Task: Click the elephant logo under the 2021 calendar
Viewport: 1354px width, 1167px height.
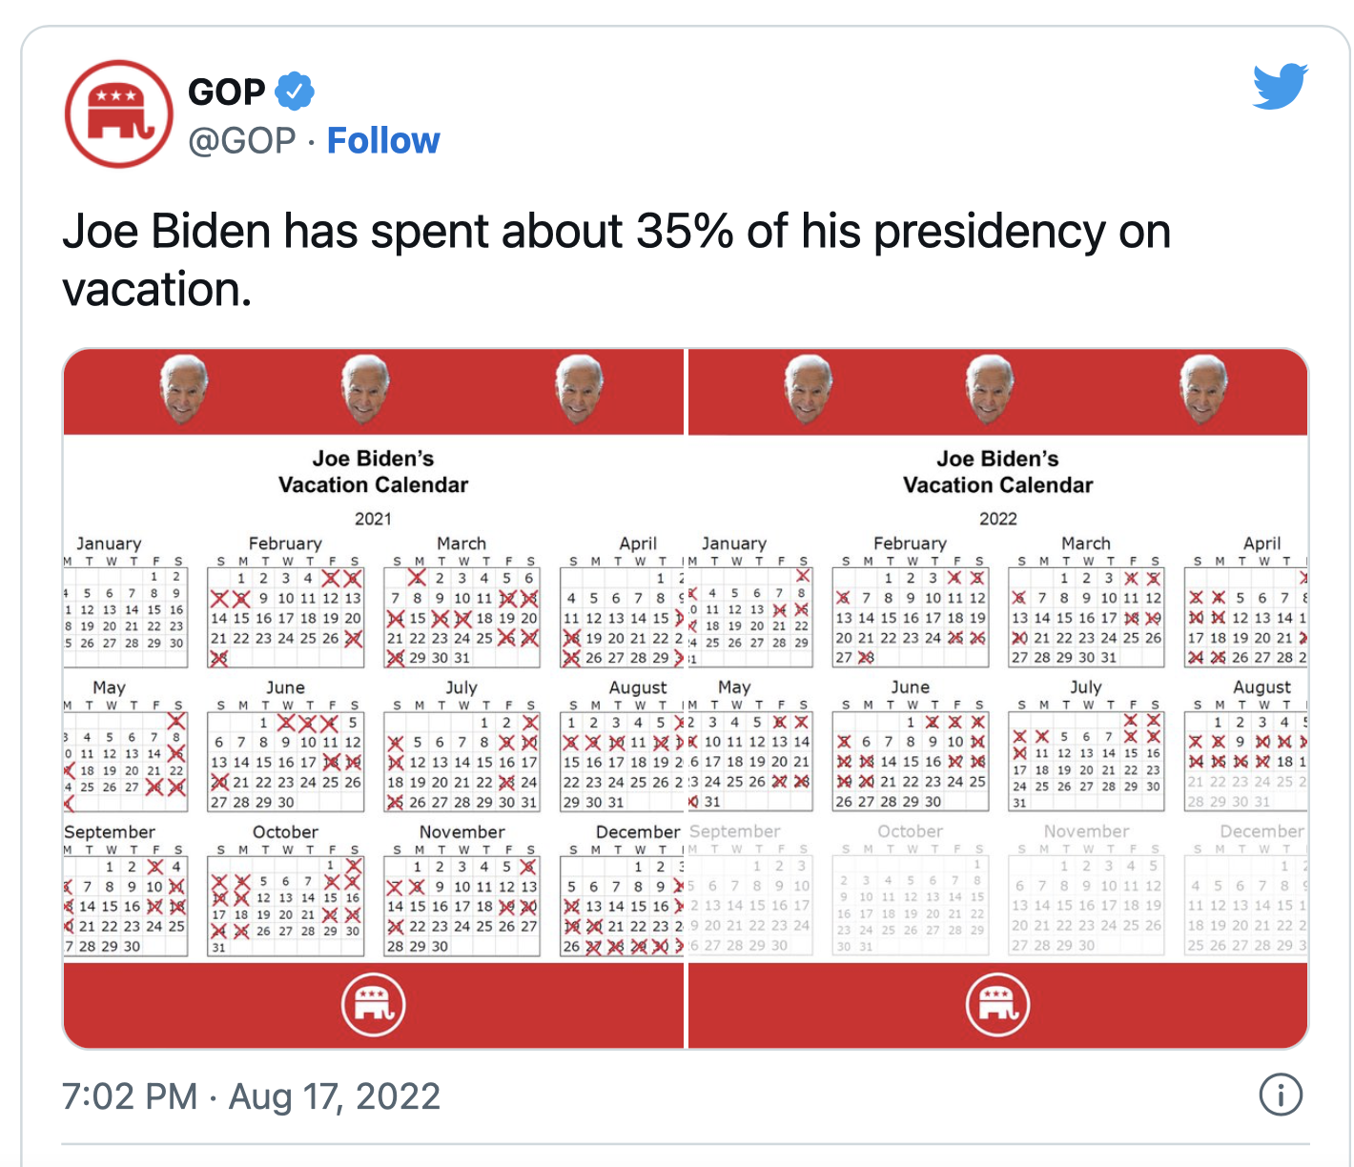Action: [x=374, y=1004]
